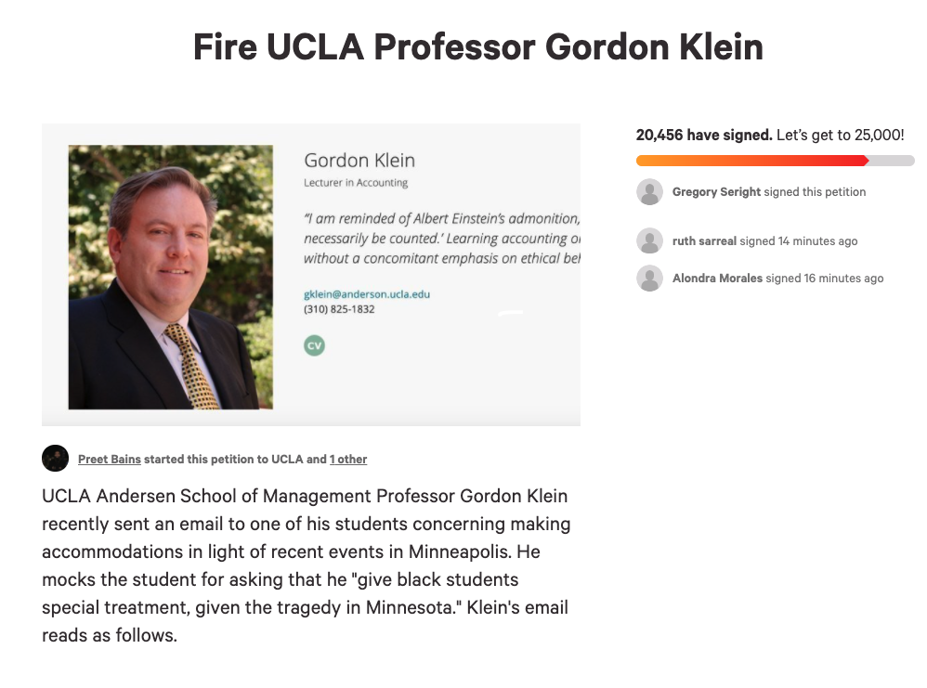
Task: Click the Albert Einstein quote text
Action: (441, 239)
